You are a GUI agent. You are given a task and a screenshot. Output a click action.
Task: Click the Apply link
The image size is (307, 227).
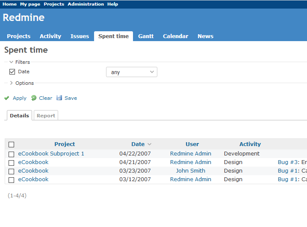click(x=20, y=98)
